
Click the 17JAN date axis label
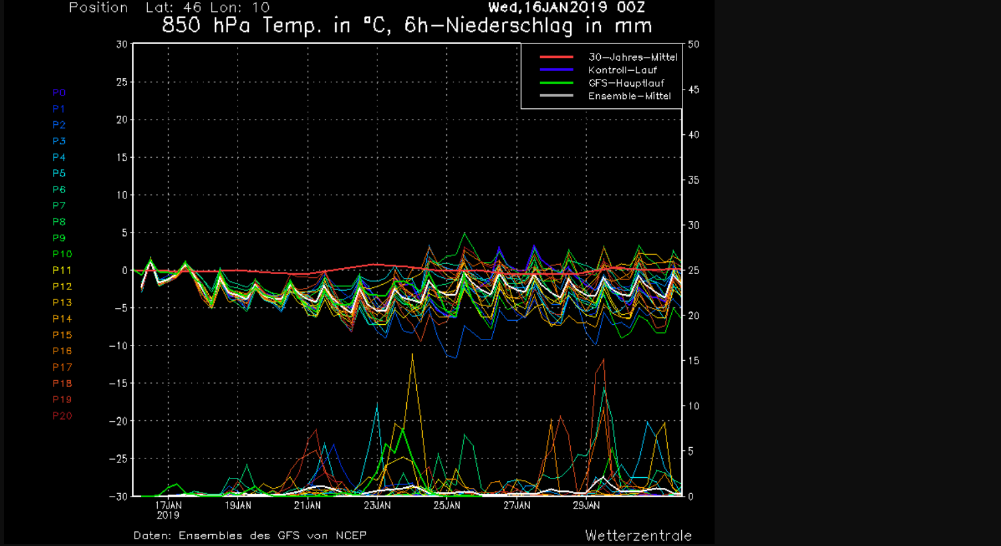[168, 506]
